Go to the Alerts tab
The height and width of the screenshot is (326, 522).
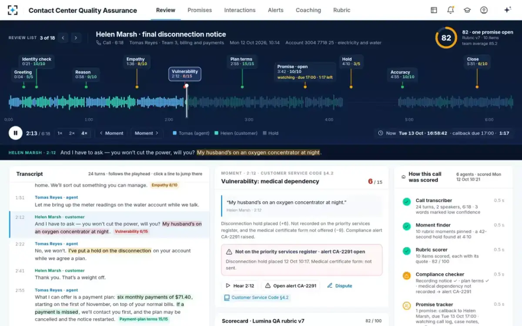coord(276,10)
